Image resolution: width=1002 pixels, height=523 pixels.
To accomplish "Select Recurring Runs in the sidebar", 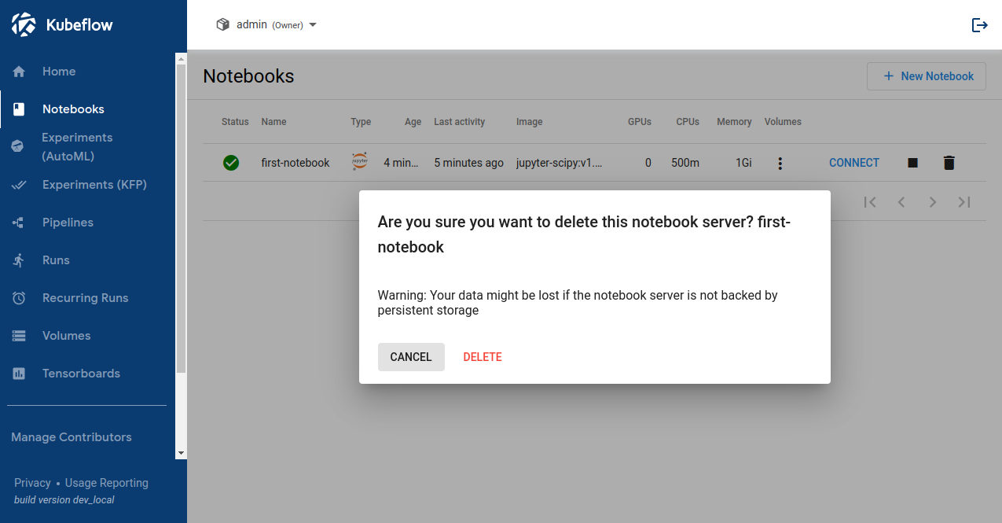I will click(x=85, y=298).
